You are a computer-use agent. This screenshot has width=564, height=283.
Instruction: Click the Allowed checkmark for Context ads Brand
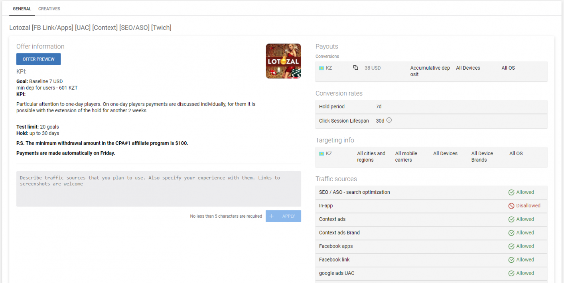point(511,233)
